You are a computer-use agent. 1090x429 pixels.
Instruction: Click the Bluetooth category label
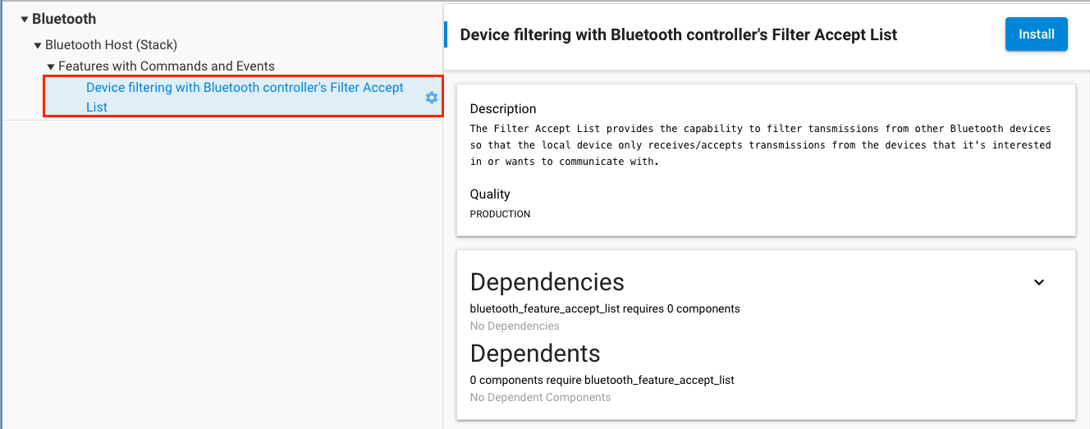pos(64,19)
